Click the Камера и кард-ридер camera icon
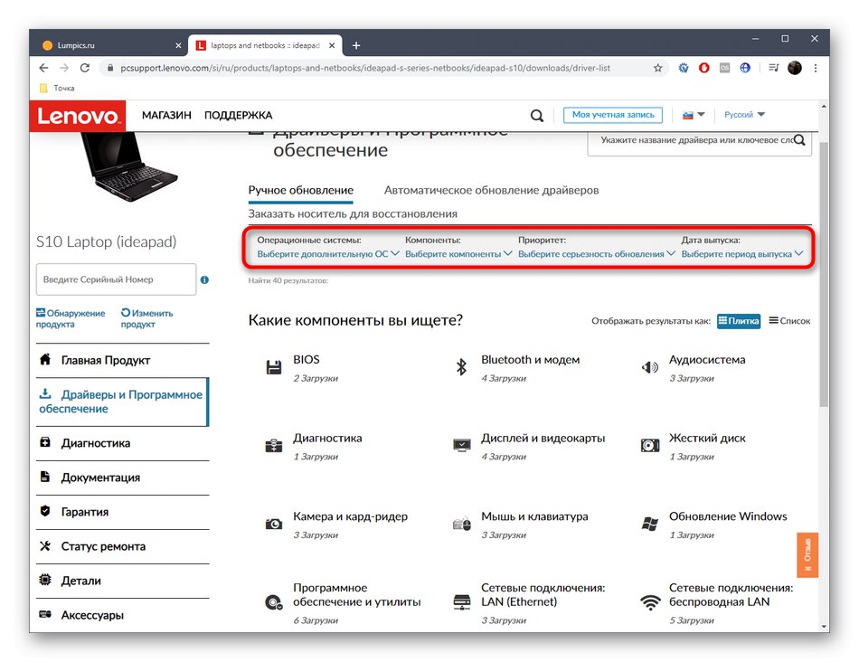 click(x=273, y=524)
